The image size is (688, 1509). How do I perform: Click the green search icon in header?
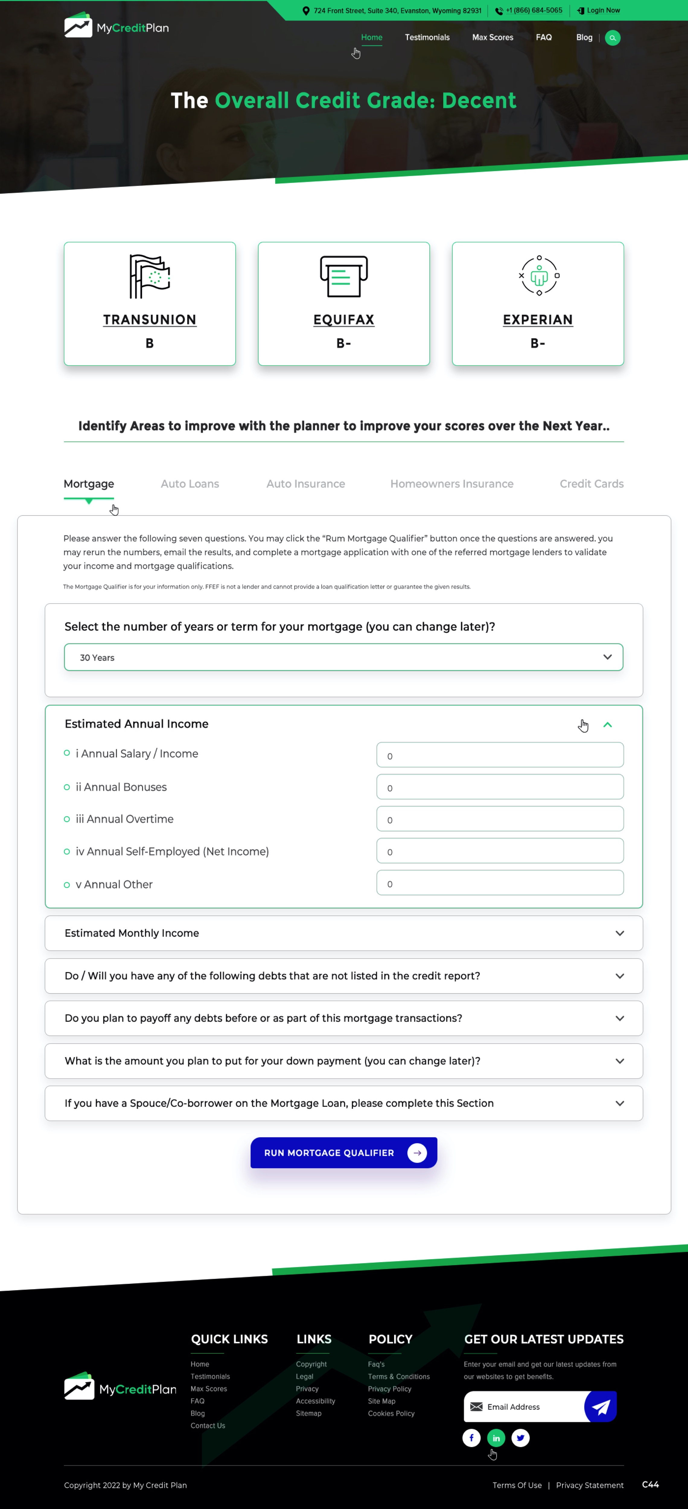612,38
